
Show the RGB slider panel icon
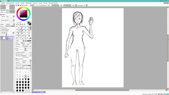click(x=19, y=5)
